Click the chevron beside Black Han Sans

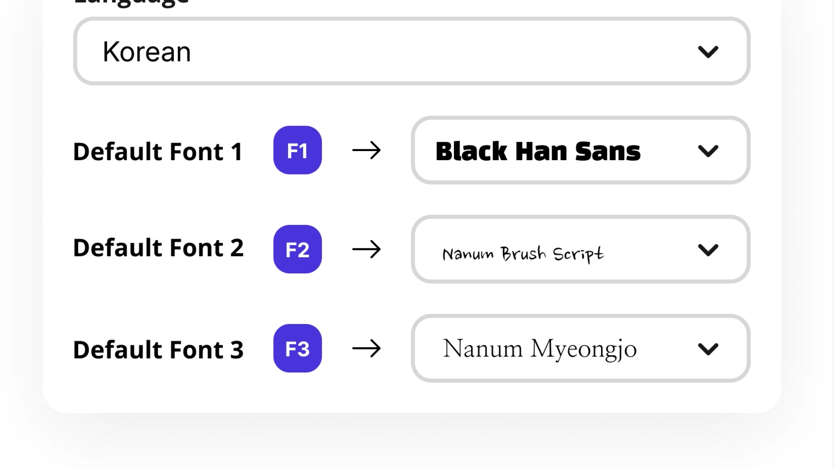point(708,151)
